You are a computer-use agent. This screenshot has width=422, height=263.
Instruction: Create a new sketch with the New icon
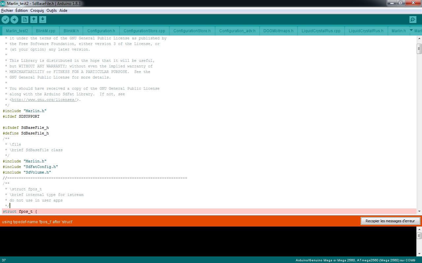(25, 20)
